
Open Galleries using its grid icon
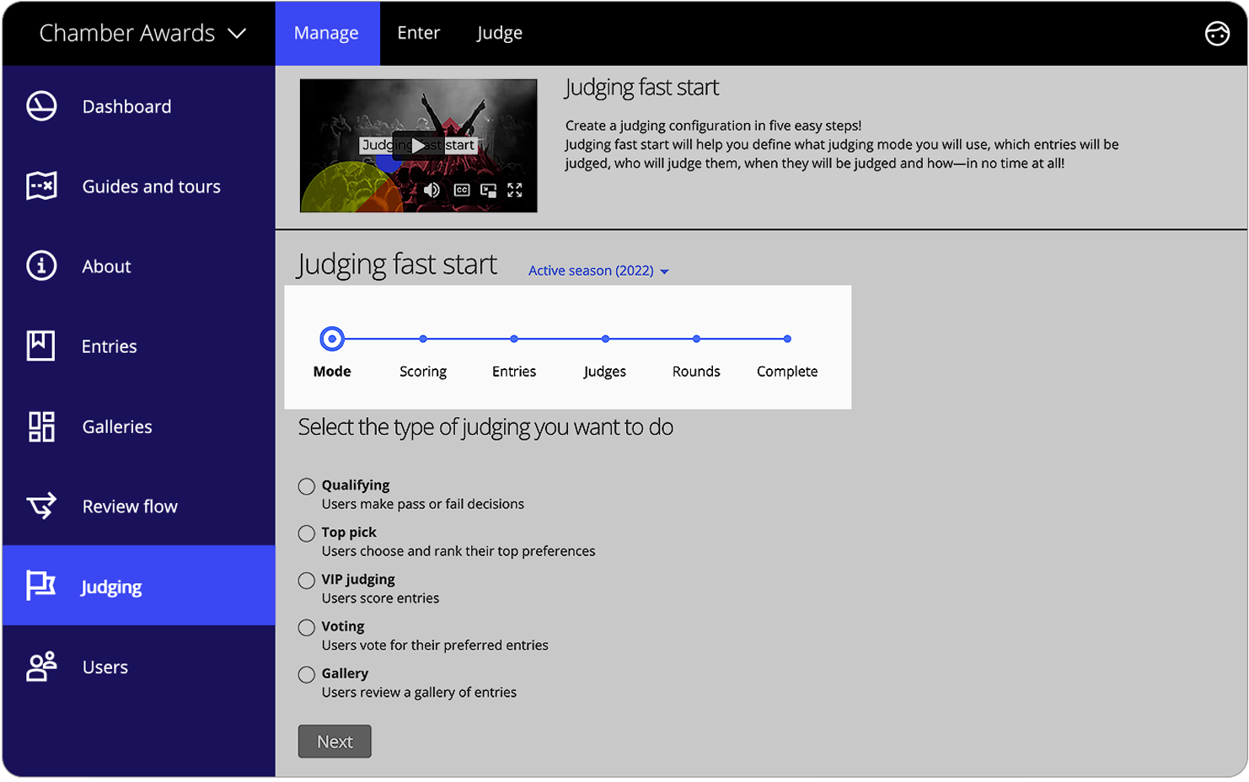[x=40, y=426]
